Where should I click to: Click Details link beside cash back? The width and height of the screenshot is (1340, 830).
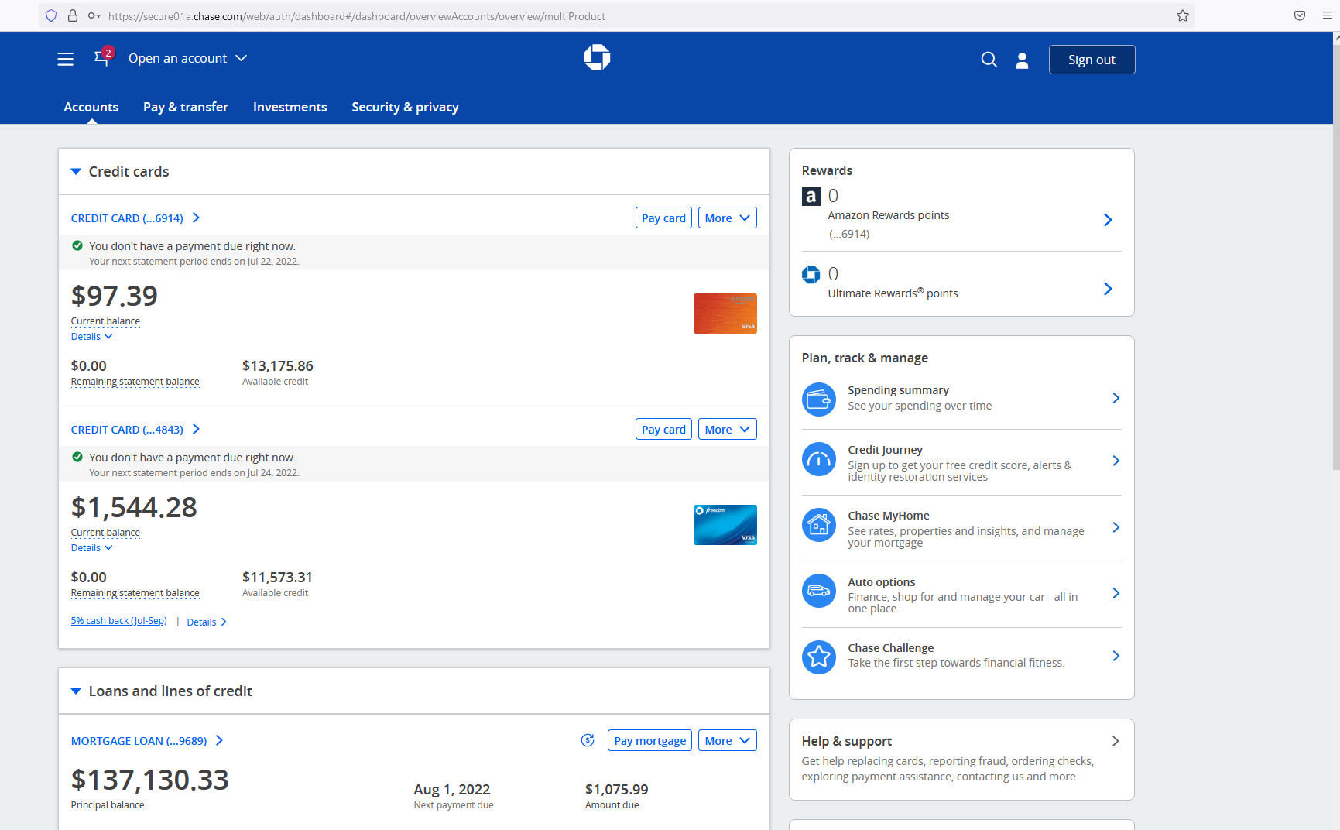point(207,622)
